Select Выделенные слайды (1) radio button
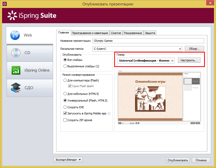This screenshot has width=216, height=168. click(x=65, y=66)
